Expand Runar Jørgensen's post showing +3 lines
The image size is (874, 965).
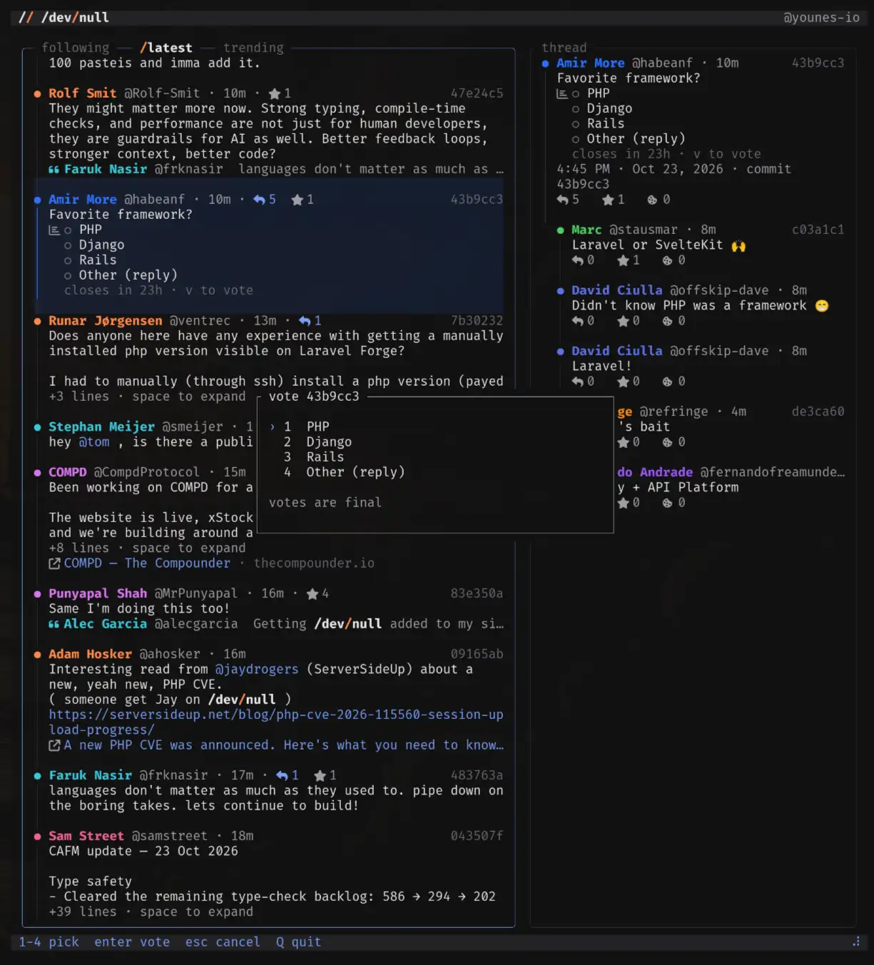pos(147,397)
